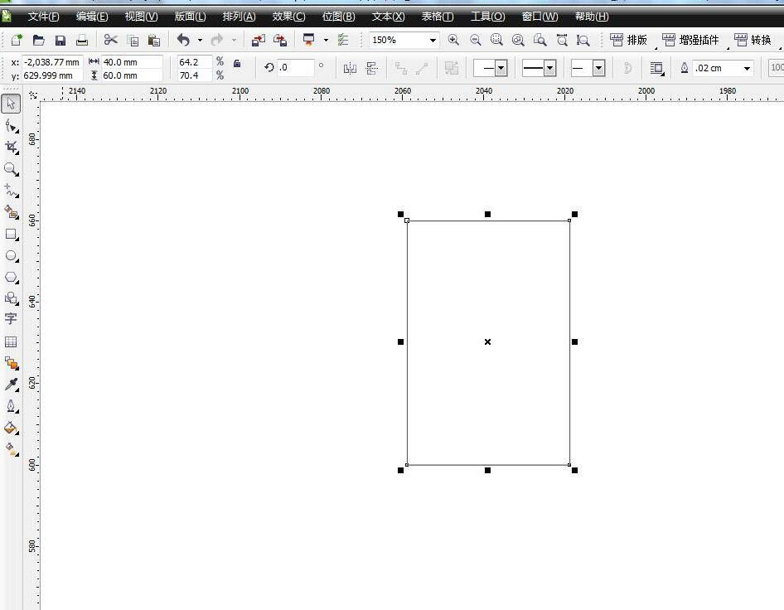Click the object width 40.0 mm field
This screenshot has width=784, height=610.
(x=131, y=62)
